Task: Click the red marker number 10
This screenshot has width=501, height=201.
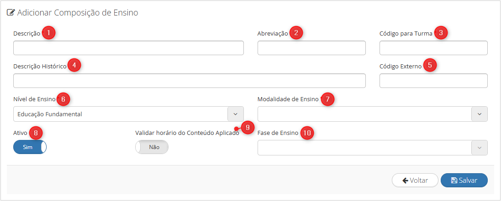Action: (307, 133)
